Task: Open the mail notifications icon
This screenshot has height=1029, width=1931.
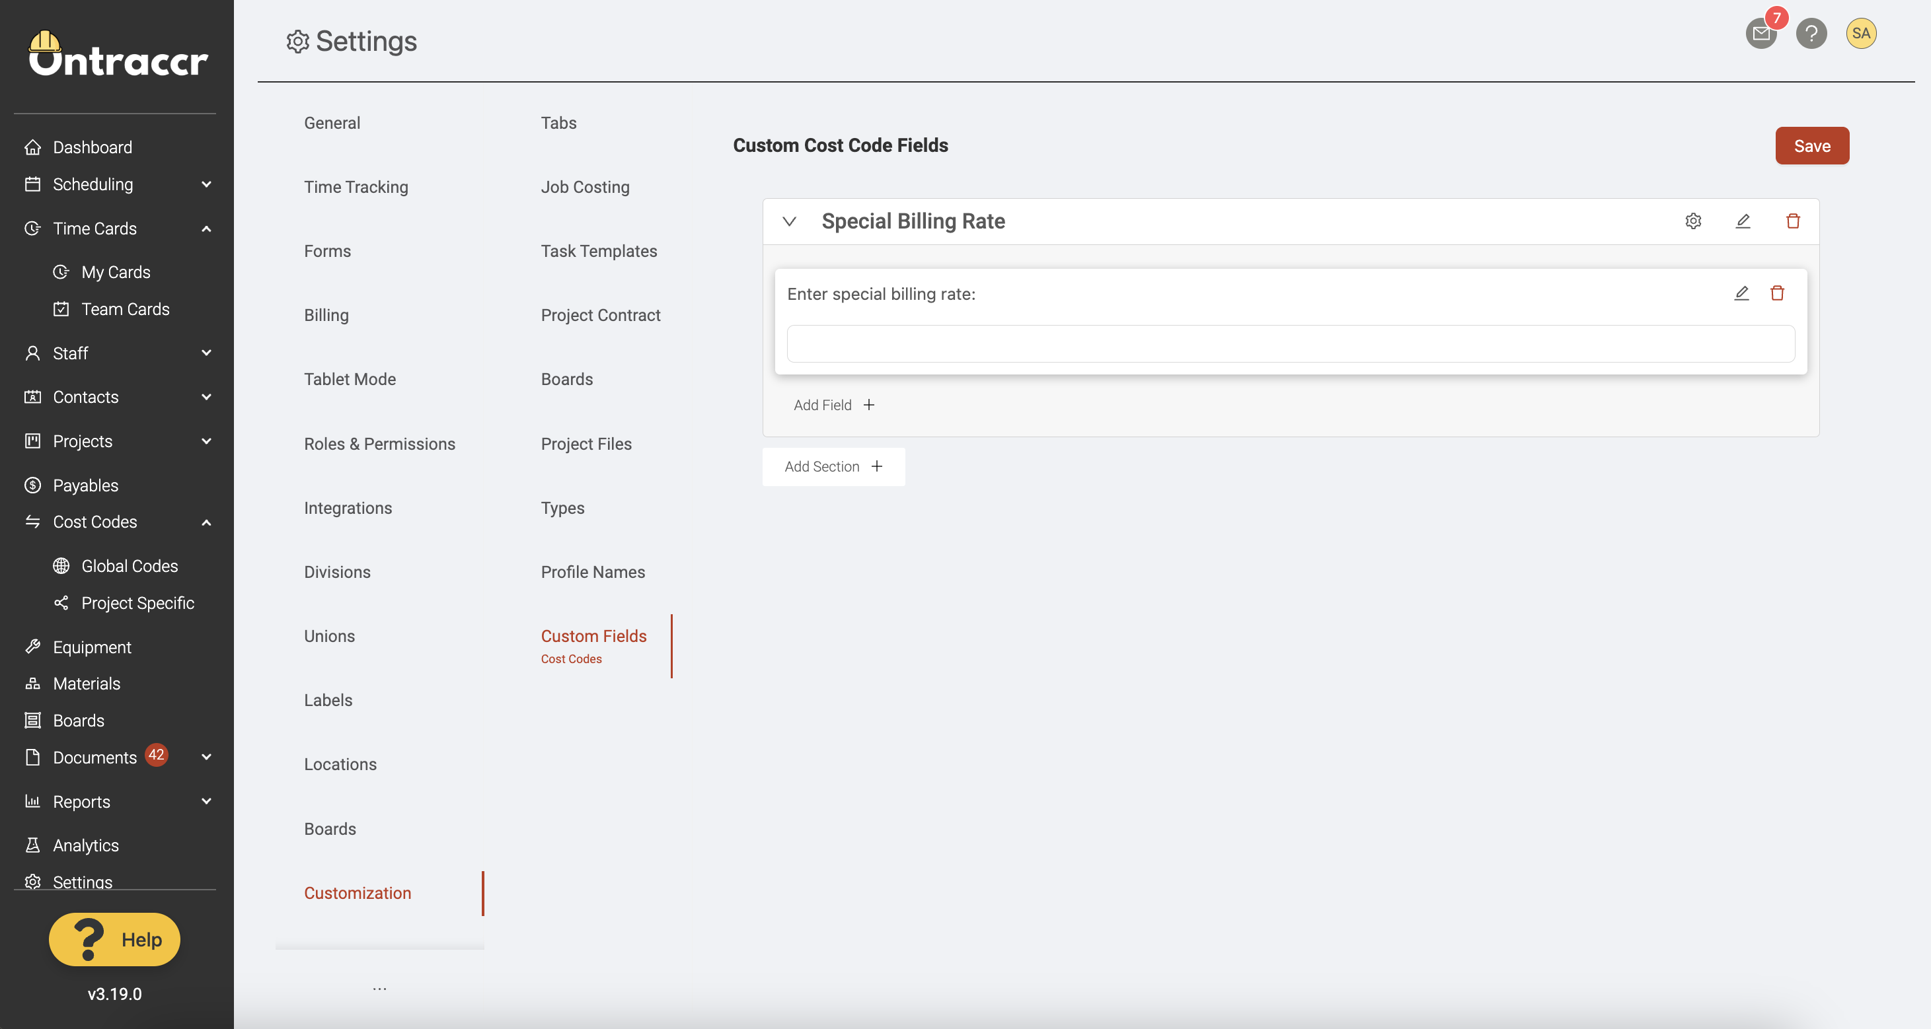Action: point(1761,34)
